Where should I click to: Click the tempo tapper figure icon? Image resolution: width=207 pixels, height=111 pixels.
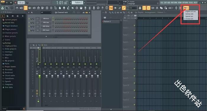pos(68,8)
